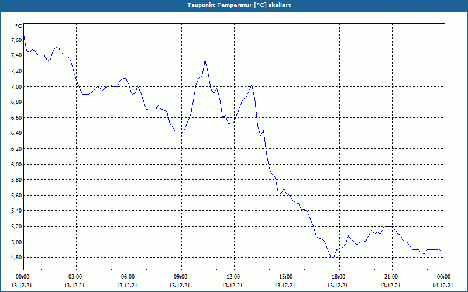Click the curve peak near 10:20
Screen dimensions: 468x292
coord(205,60)
